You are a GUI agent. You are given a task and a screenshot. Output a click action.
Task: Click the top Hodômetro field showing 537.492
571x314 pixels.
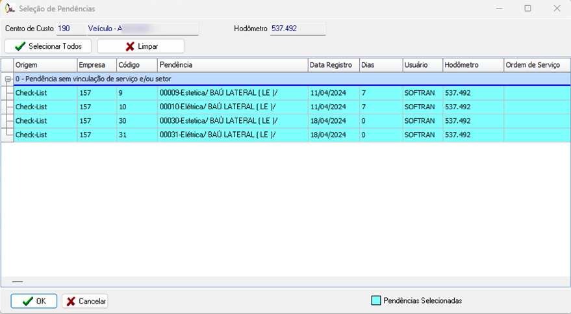pyautogui.click(x=298, y=29)
